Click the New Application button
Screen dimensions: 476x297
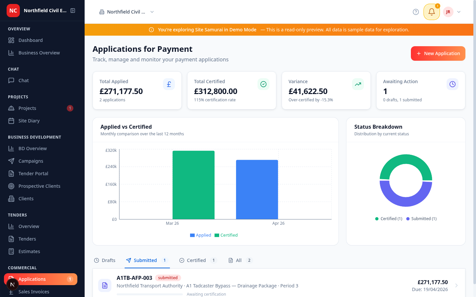pyautogui.click(x=438, y=53)
